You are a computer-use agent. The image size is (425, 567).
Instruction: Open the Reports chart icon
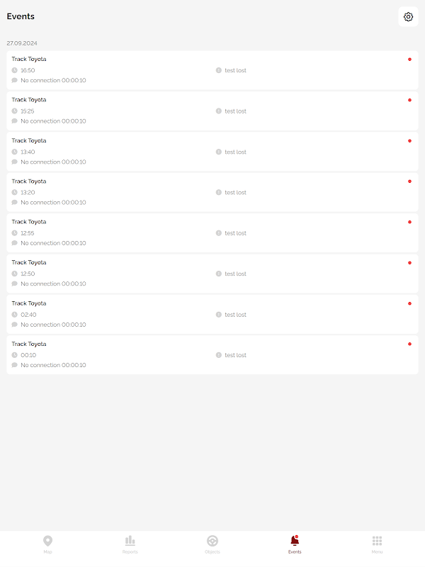click(130, 541)
